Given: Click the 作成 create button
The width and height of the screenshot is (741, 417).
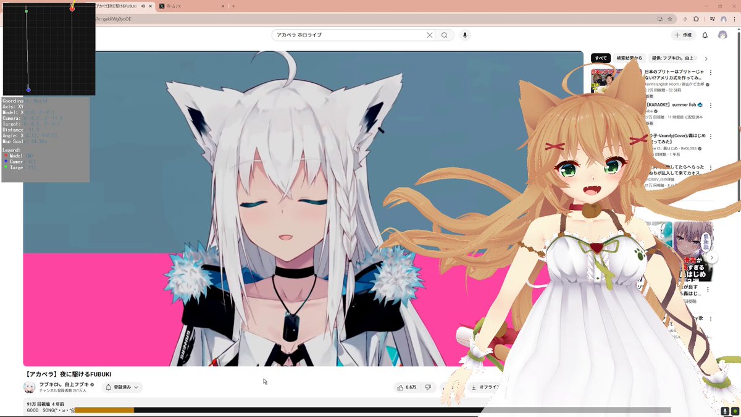Looking at the screenshot, I should pos(684,35).
